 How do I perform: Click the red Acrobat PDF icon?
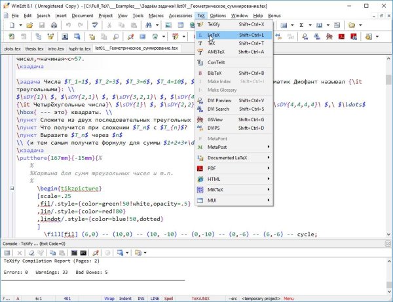click(341, 37)
